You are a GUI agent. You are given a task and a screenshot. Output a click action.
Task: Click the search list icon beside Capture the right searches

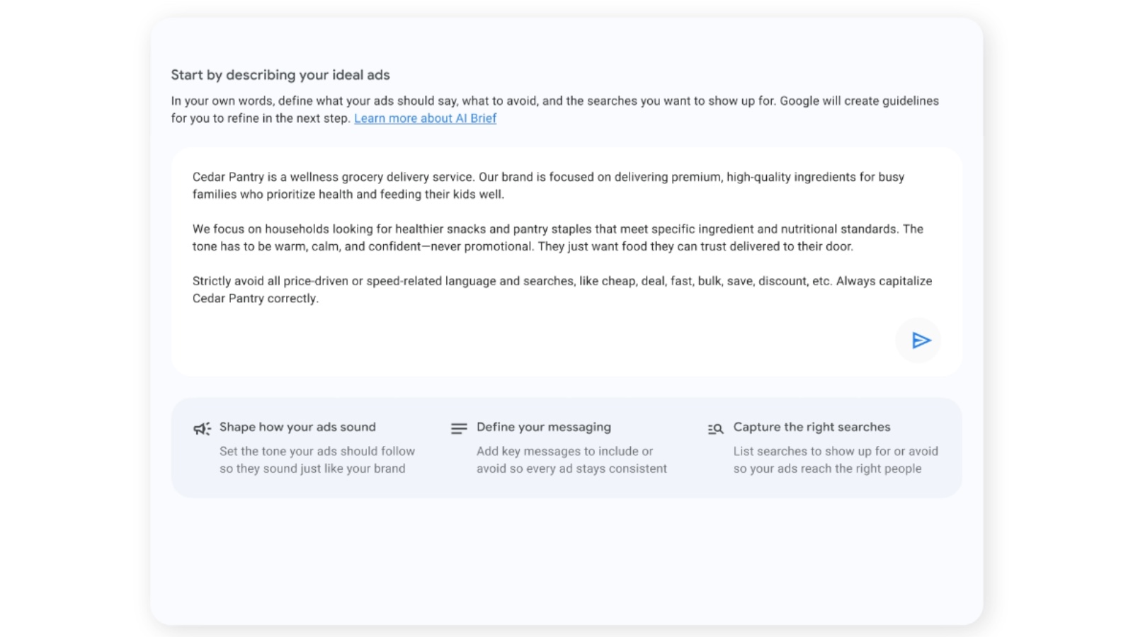coord(715,429)
